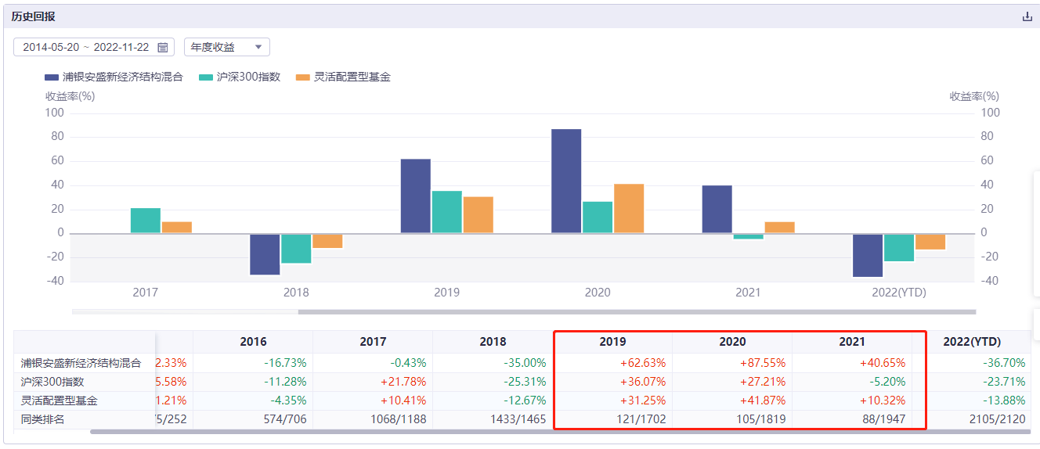
Task: Click the 沪深300指数 row label in table
Action: [x=52, y=382]
